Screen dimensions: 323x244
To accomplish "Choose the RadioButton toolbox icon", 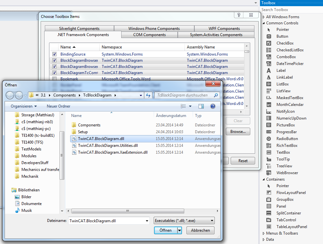I will (x=269, y=139).
